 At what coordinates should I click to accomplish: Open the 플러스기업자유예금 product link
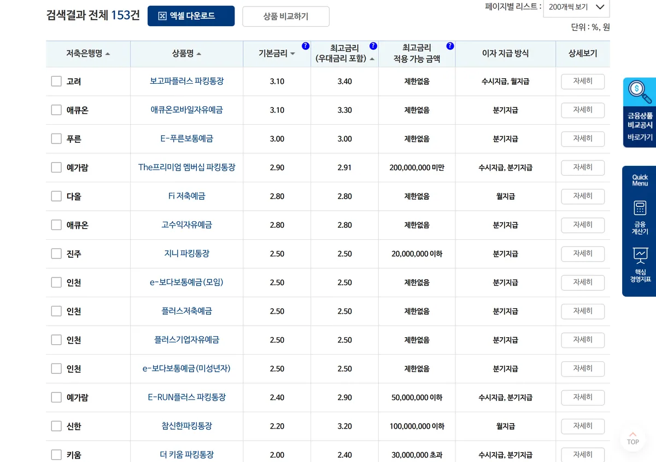click(x=187, y=340)
